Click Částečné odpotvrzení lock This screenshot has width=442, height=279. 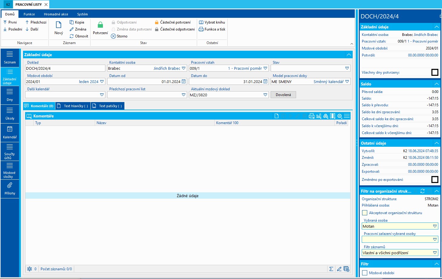(x=175, y=29)
